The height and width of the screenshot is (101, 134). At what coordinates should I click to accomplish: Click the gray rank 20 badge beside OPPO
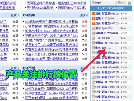coord(93,3)
